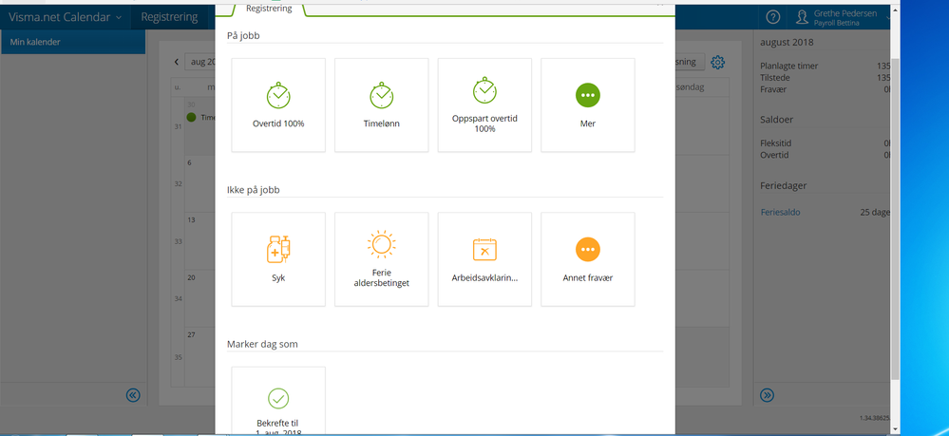Open the help question mark icon
The width and height of the screenshot is (949, 436).
tap(773, 17)
